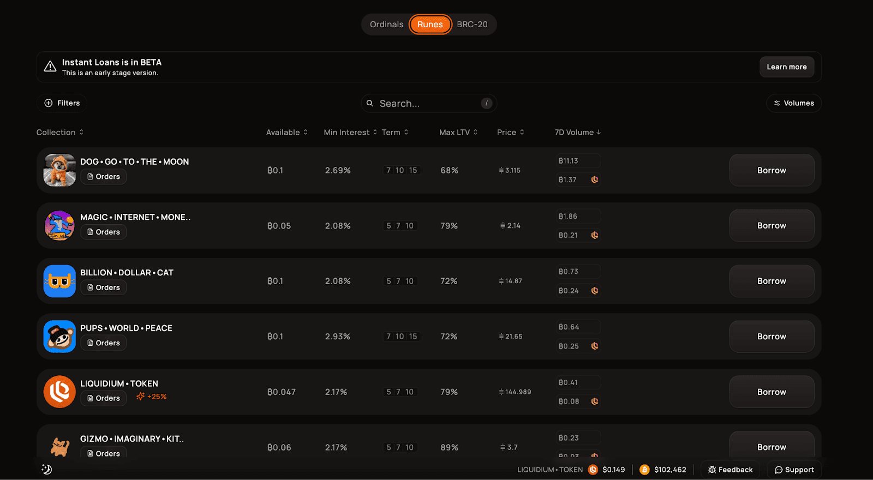
Task: Click the ₿11.13 volume value
Action: pyautogui.click(x=568, y=161)
